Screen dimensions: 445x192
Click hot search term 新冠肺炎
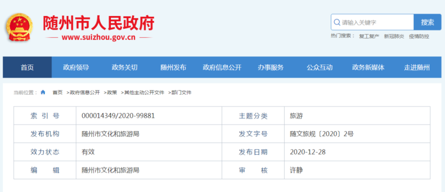[x=394, y=36]
